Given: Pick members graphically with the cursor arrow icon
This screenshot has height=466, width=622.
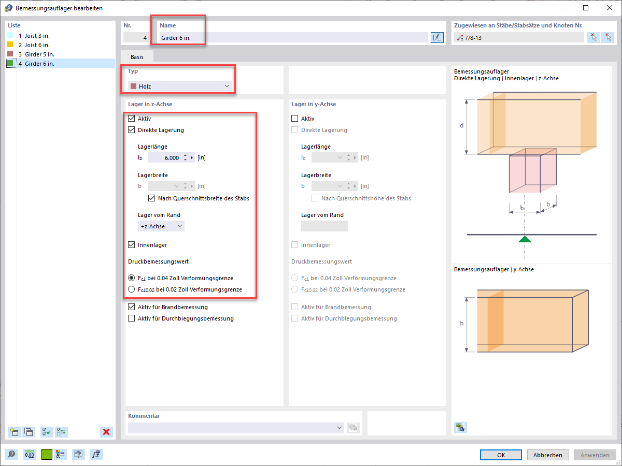Looking at the screenshot, I should click(593, 37).
